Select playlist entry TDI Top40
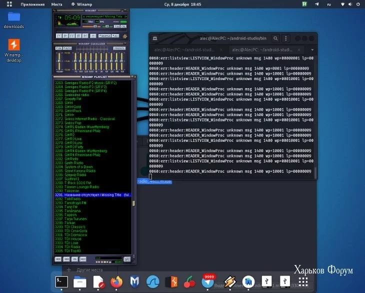This screenshot has height=293, width=365. click(x=93, y=251)
